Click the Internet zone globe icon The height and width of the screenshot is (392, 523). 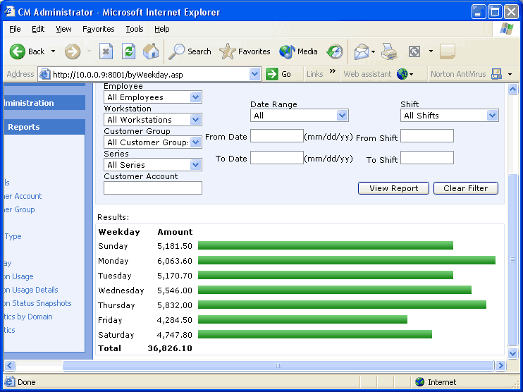(x=419, y=381)
